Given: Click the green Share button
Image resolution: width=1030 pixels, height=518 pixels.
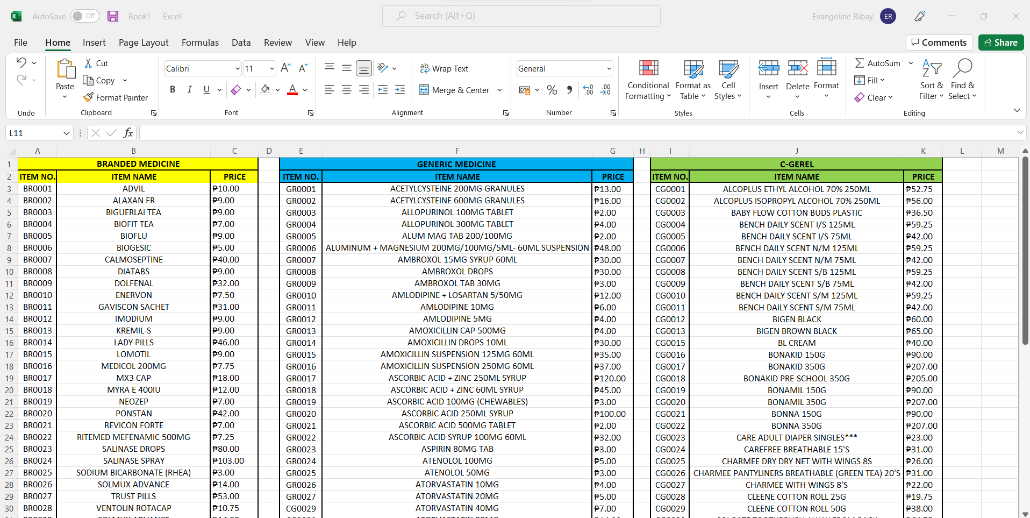Looking at the screenshot, I should click(x=1001, y=42).
